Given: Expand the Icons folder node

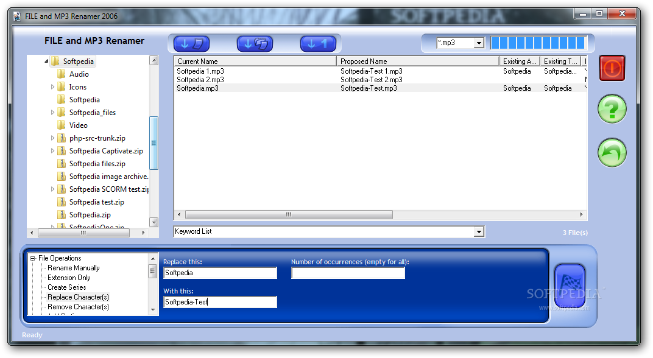Looking at the screenshot, I should (x=52, y=87).
